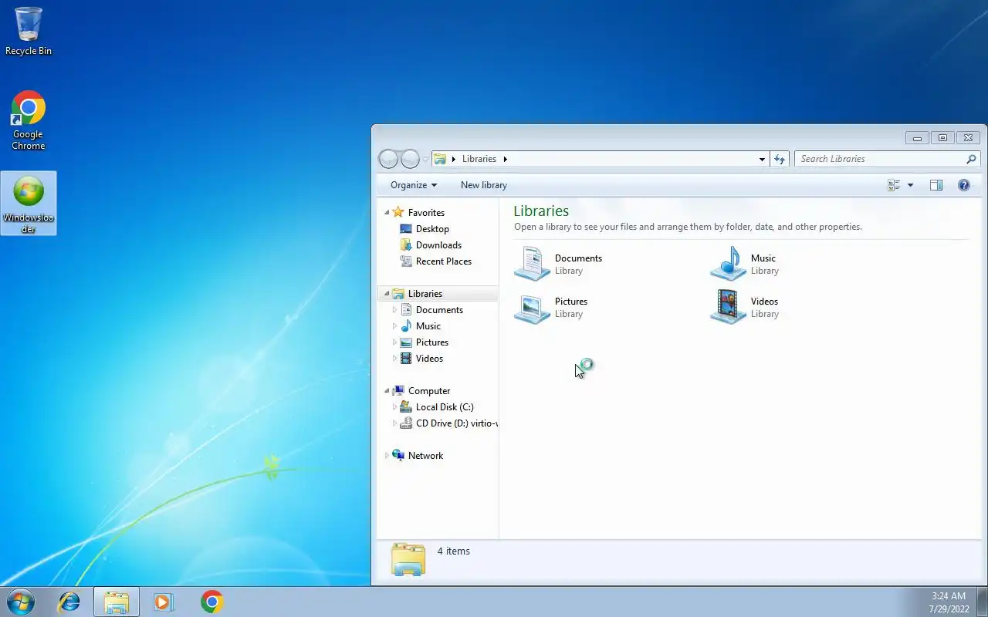This screenshot has height=617, width=988.
Task: Open address bar history dropdown
Action: pyautogui.click(x=762, y=159)
